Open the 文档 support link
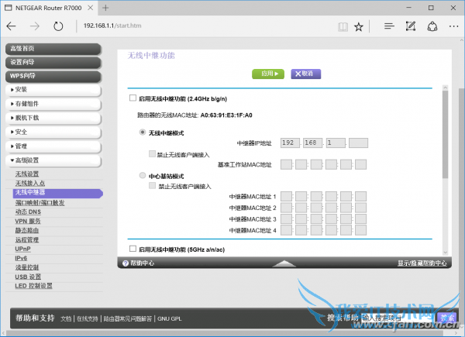The width and height of the screenshot is (465, 337). [66, 319]
